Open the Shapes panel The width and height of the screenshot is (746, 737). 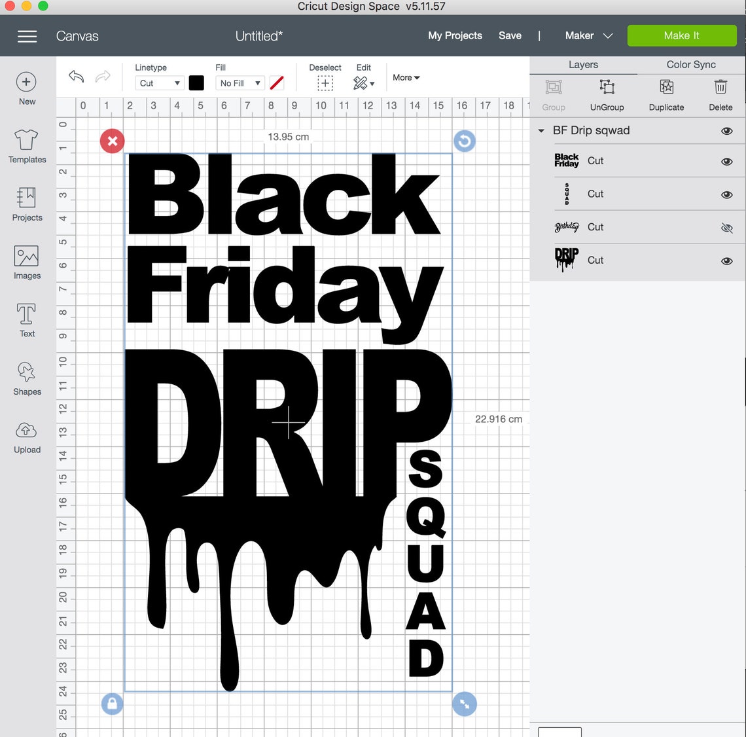26,378
